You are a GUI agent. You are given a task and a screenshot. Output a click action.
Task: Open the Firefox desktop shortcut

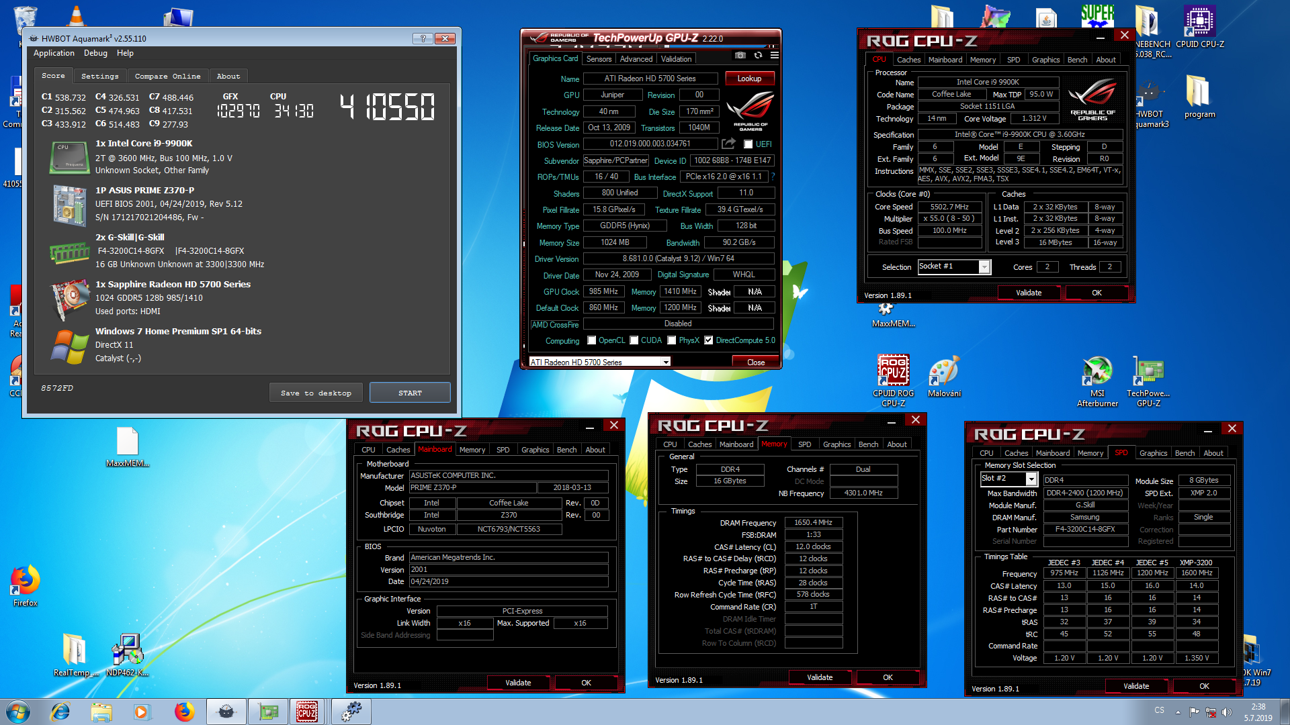coord(26,585)
